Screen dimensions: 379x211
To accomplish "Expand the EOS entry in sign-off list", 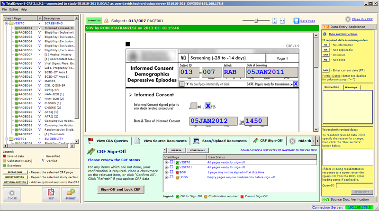I will pyautogui.click(x=166, y=172).
